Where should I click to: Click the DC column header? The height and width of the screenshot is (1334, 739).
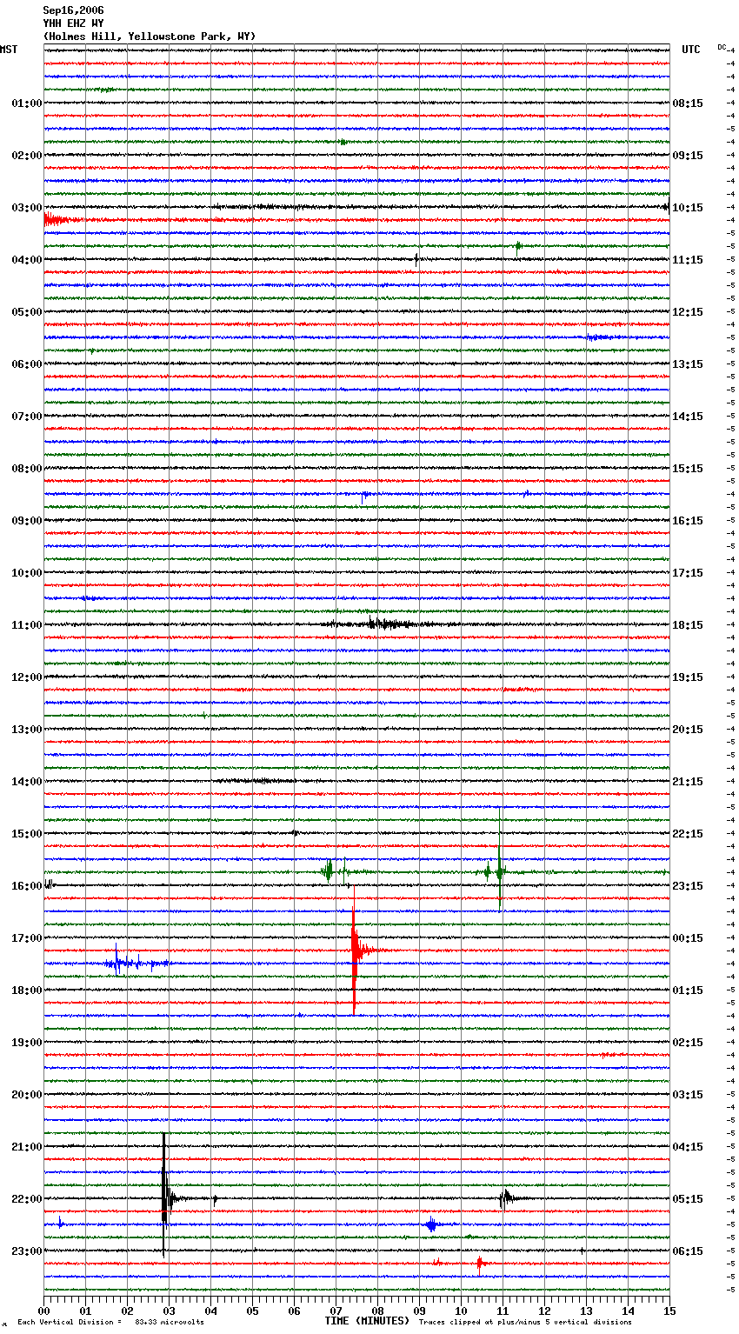point(722,47)
